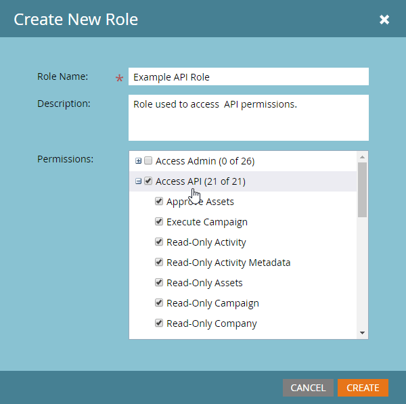Uncheck the Read-Only Campaign permission
The width and height of the screenshot is (406, 404).
tap(159, 303)
